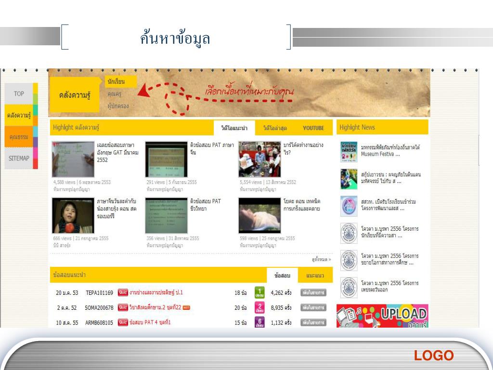Open สสวท. news logo icon

pos(349,206)
